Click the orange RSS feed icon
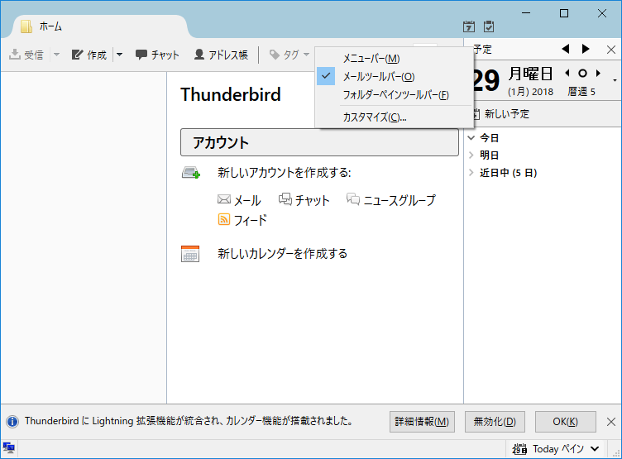Viewport: 622px width, 459px height. (x=224, y=219)
